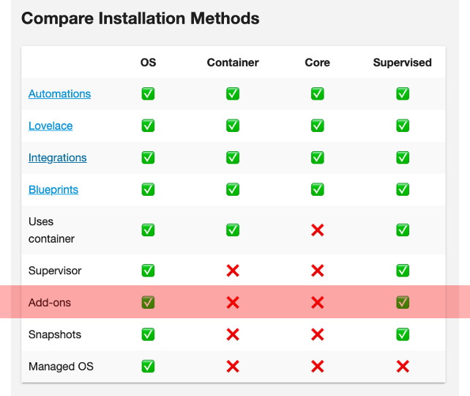Click Integrations green check under OS
Image resolution: width=470 pixels, height=396 pixels.
[148, 158]
